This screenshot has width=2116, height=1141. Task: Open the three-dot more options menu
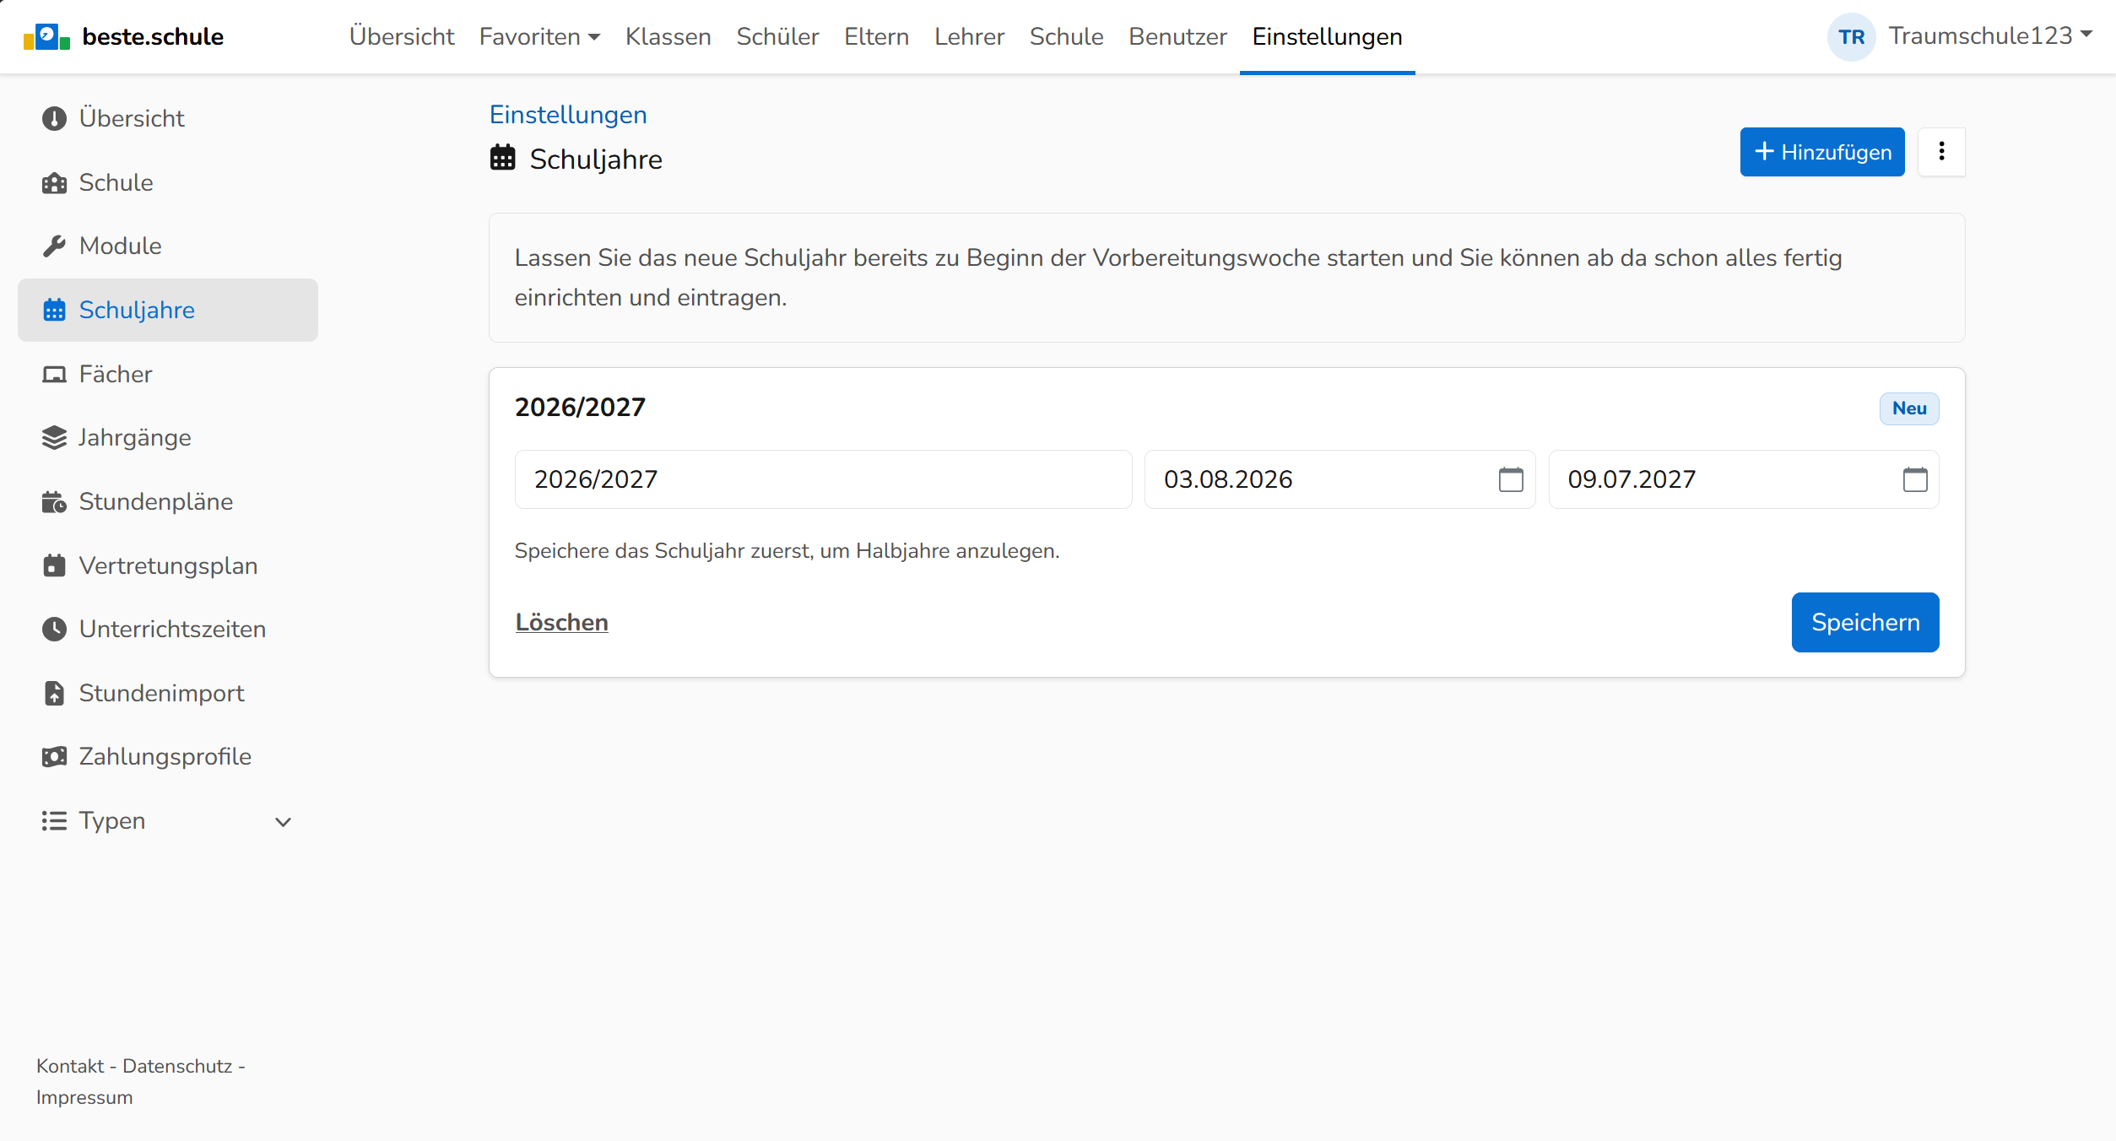(1941, 152)
